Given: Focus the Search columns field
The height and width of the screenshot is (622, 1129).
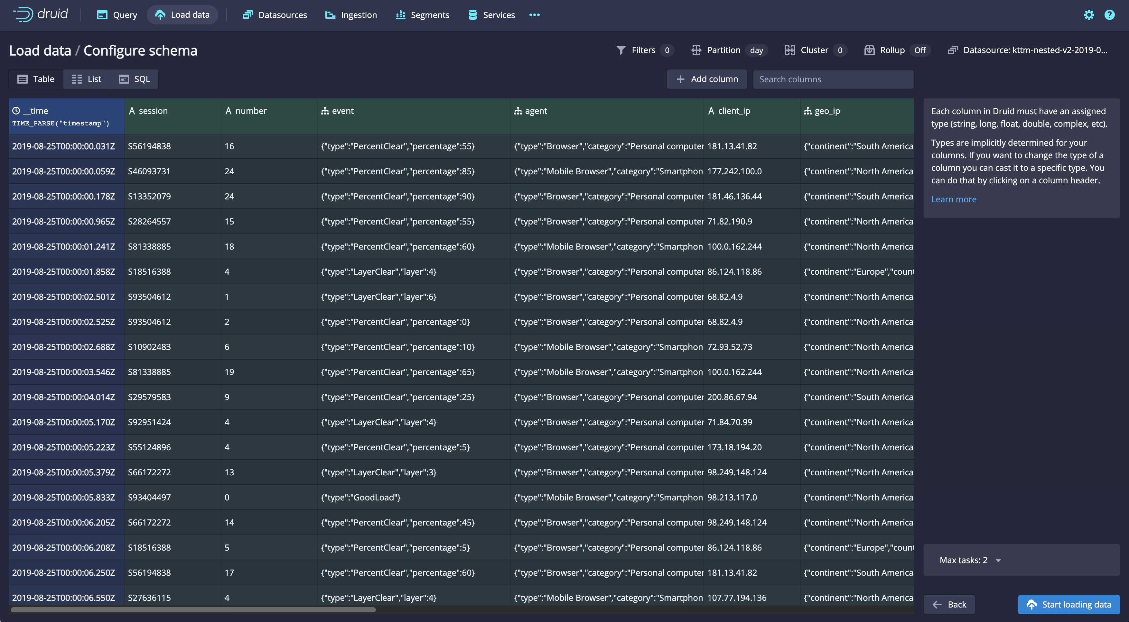Looking at the screenshot, I should [x=833, y=79].
